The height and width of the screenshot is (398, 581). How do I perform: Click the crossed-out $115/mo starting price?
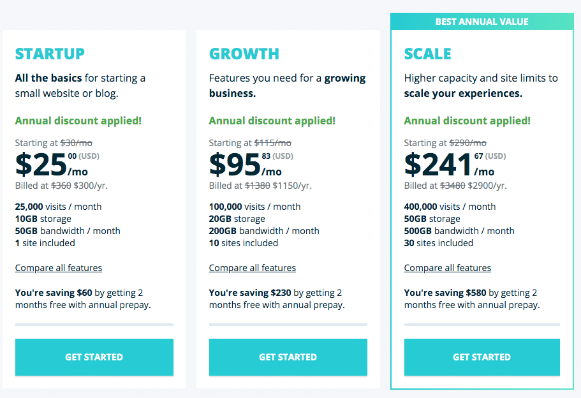pyautogui.click(x=273, y=143)
